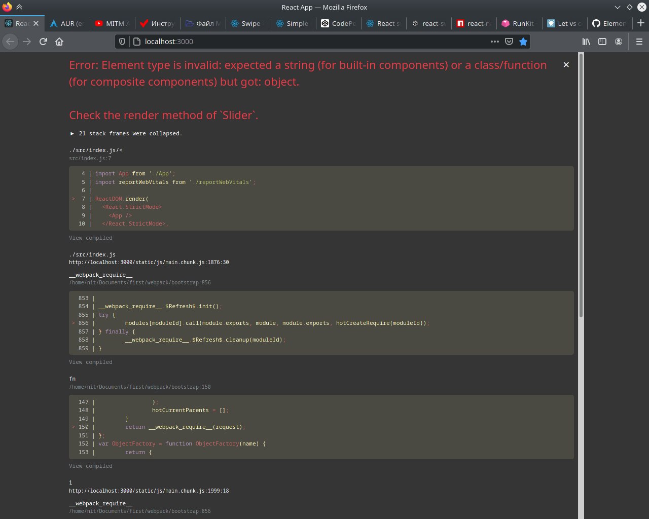Open the Library bookmarks icon
The image size is (649, 519).
586,42
